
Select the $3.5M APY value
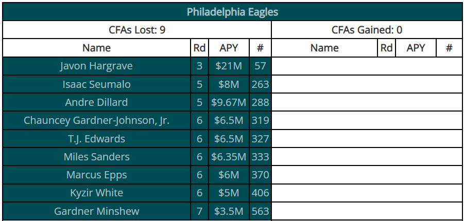coord(229,211)
